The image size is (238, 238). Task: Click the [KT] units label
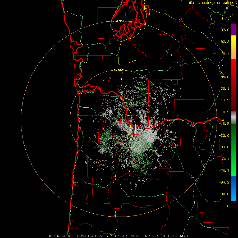click(226, 18)
